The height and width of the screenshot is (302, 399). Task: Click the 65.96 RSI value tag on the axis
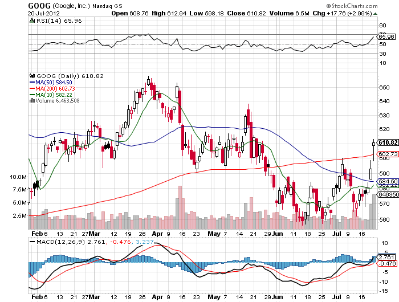(386, 36)
